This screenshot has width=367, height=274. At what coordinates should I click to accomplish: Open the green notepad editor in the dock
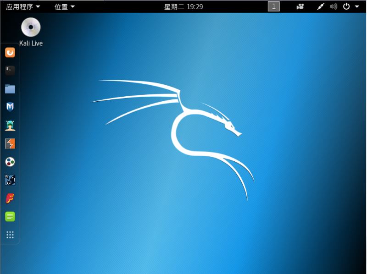[10, 217]
